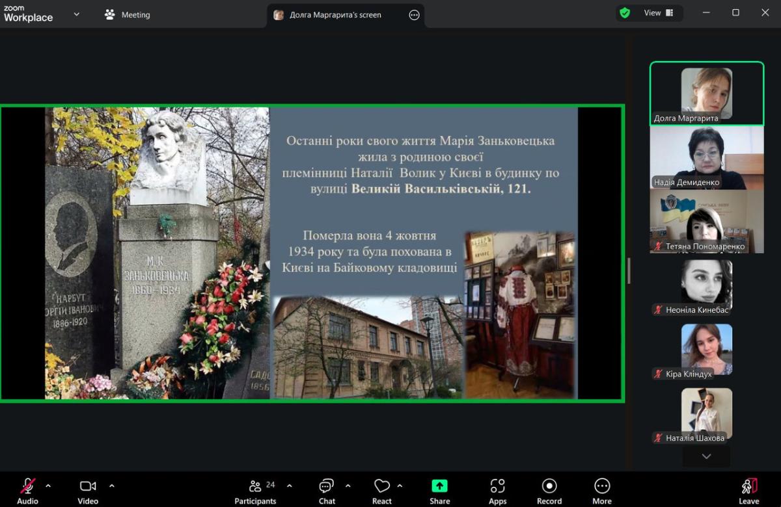The image size is (781, 507).
Task: Select Надія Демиденко's video thumbnail
Action: 706,157
